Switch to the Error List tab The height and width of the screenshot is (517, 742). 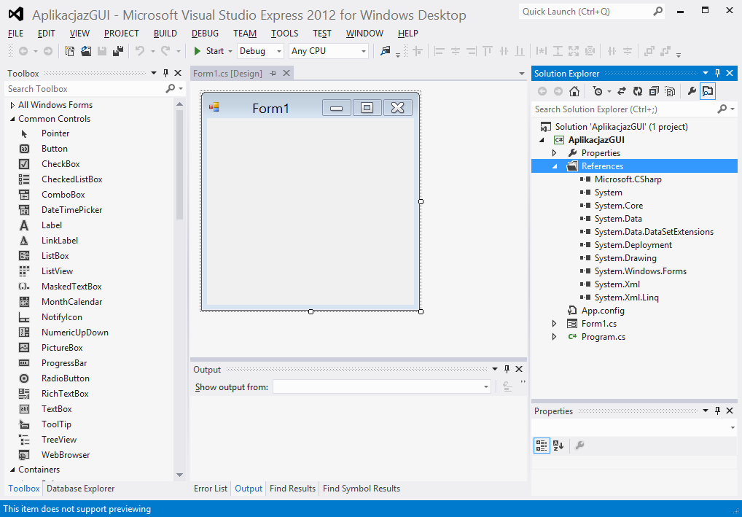[211, 489]
